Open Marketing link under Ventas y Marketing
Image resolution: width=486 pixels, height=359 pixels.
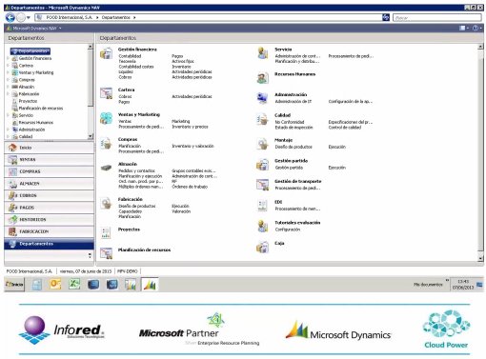coord(180,121)
